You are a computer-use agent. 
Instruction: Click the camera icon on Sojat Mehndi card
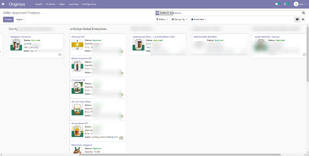(304, 55)
